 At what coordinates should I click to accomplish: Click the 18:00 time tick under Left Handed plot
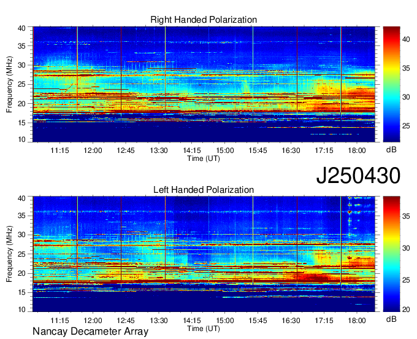tap(357, 321)
